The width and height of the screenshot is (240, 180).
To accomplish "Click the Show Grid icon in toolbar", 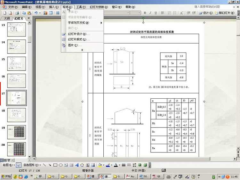I will [x=58, y=13].
